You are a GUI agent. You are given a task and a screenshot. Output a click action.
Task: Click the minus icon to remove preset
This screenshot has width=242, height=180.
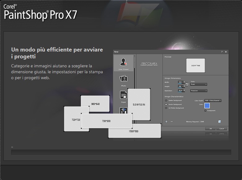[x=172, y=122]
